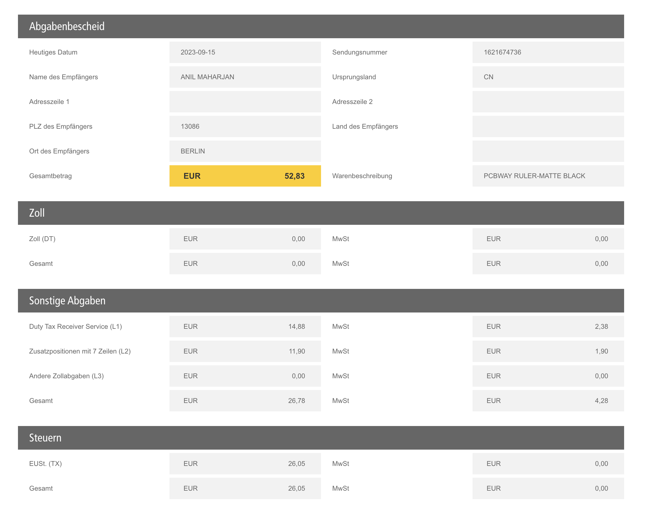Image resolution: width=646 pixels, height=521 pixels.
Task: Click Sonstige Abgaben Gesamt value 26,78
Action: [x=245, y=401]
